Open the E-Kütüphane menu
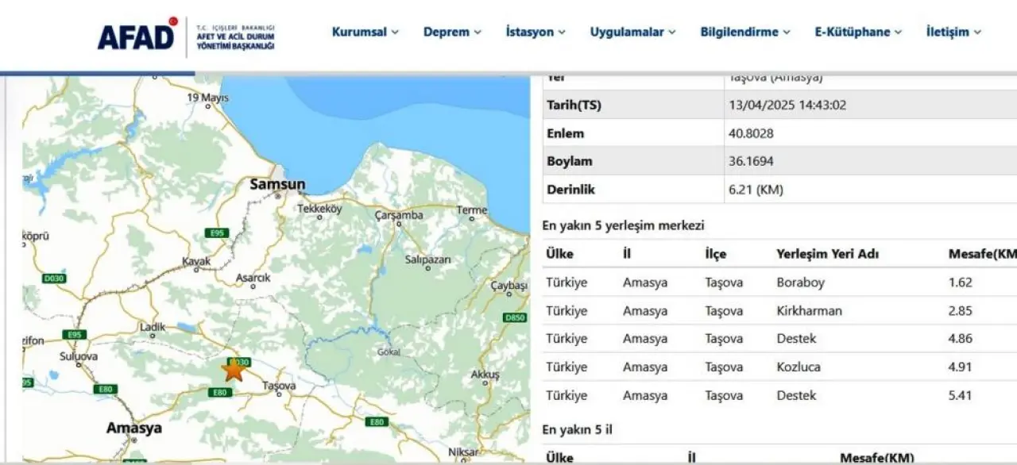This screenshot has width=1017, height=465. click(x=858, y=33)
